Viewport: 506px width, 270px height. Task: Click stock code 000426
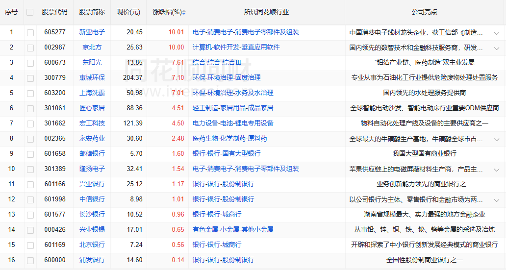(55, 229)
